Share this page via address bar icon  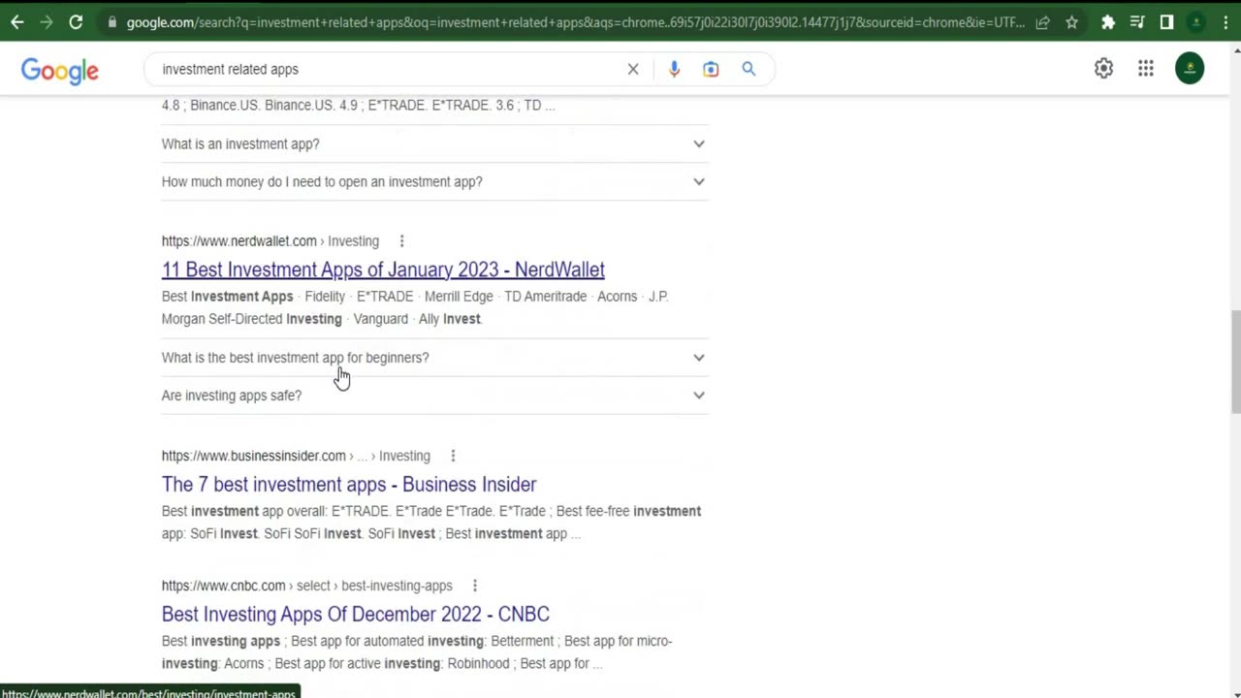click(1042, 22)
